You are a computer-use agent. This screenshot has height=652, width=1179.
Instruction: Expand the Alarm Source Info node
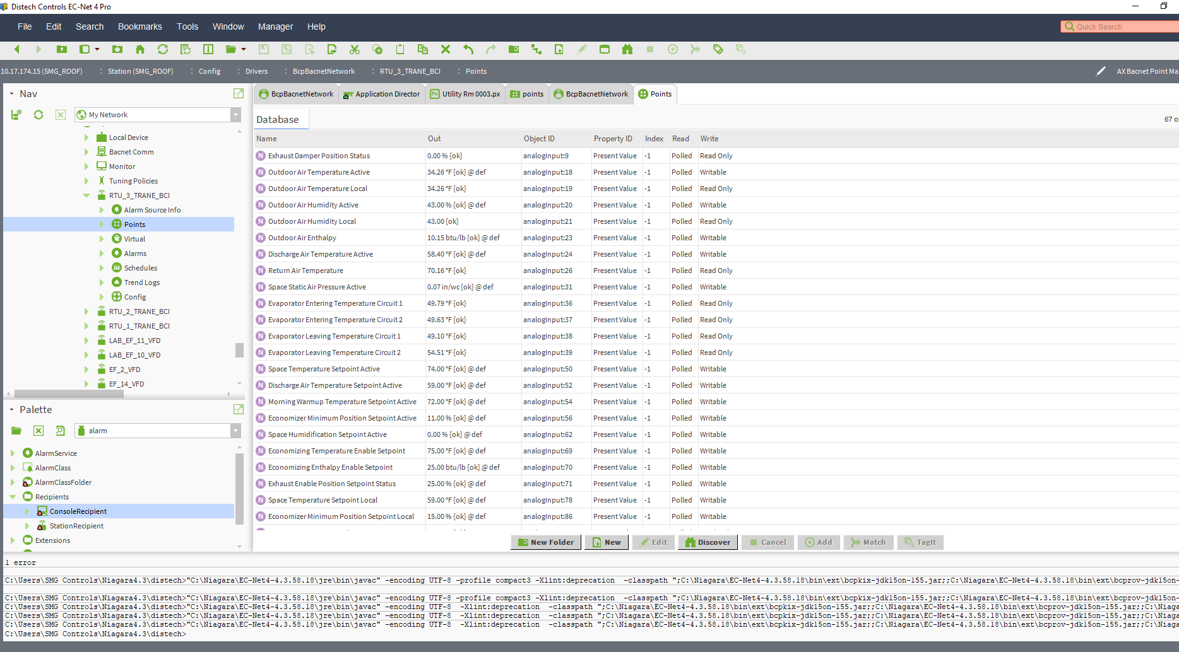[x=102, y=210]
